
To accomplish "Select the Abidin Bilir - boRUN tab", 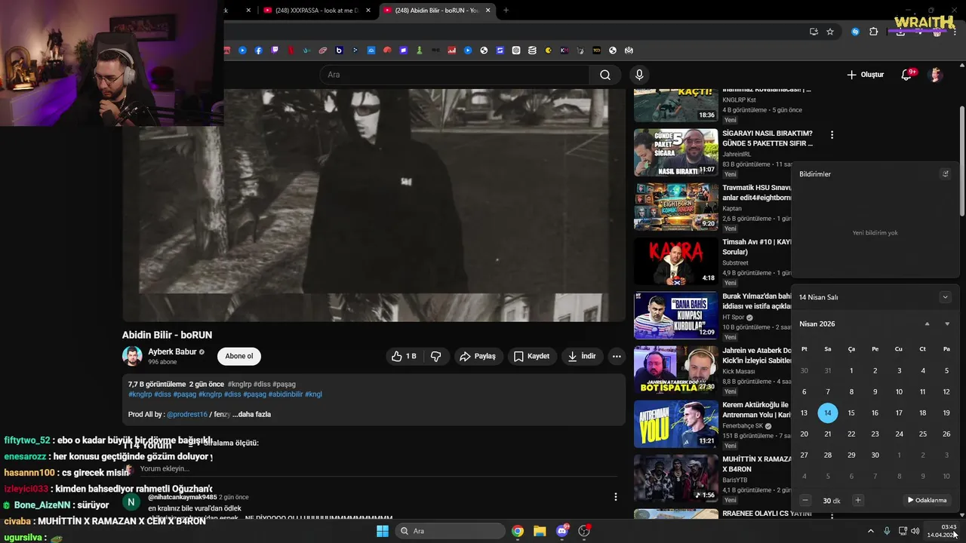I will coord(436,11).
